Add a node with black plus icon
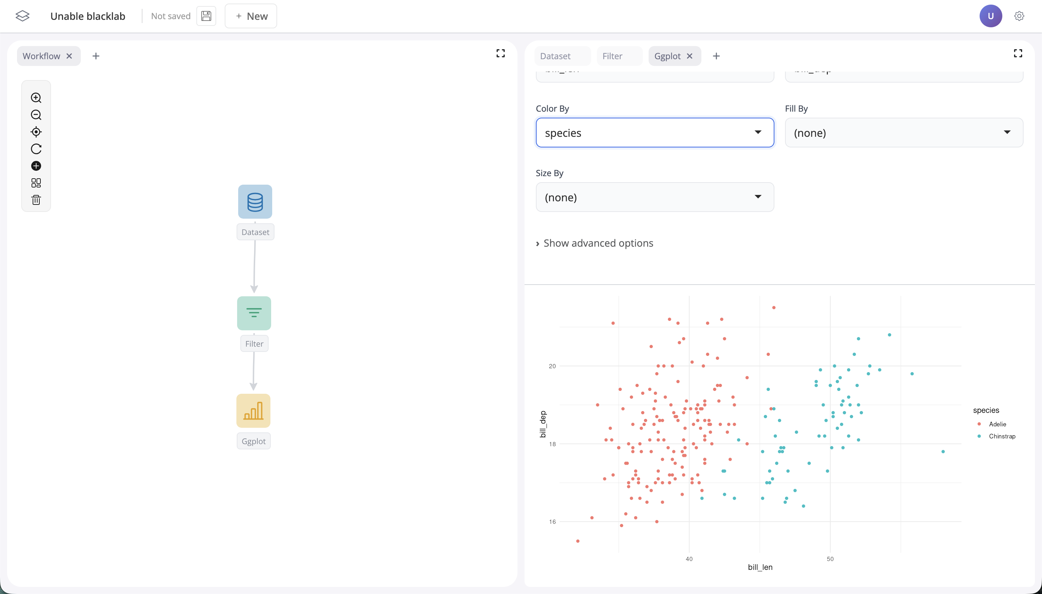Screen dimensions: 1042x594 [x=36, y=166]
